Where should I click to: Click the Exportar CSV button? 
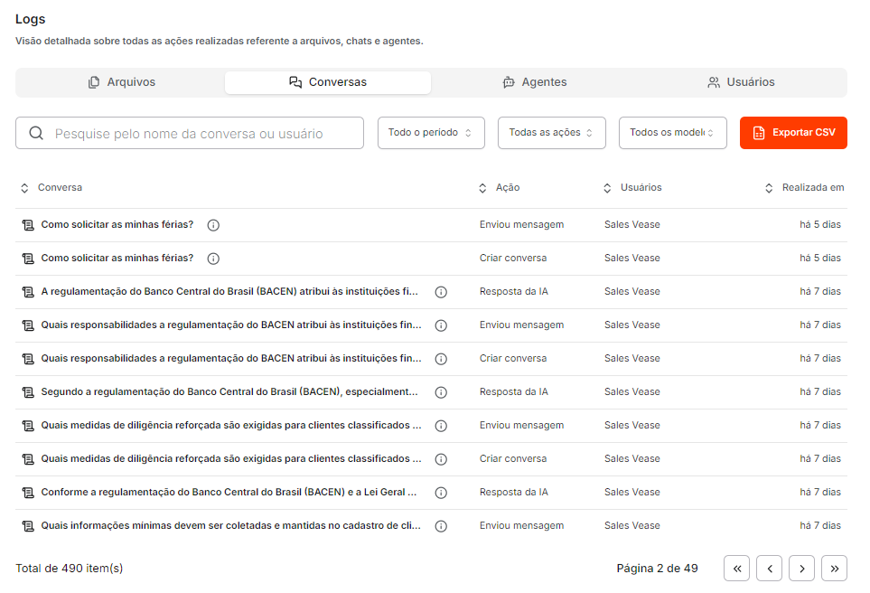coord(793,132)
